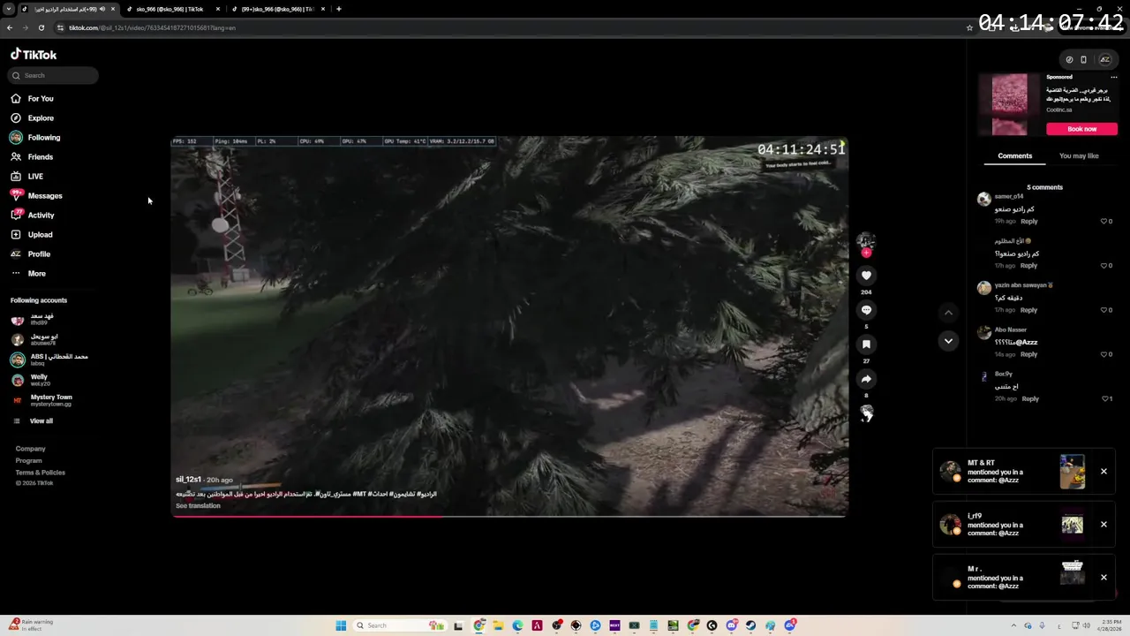Open the creator avatar beside the video
This screenshot has height=636, width=1130.
(x=866, y=240)
